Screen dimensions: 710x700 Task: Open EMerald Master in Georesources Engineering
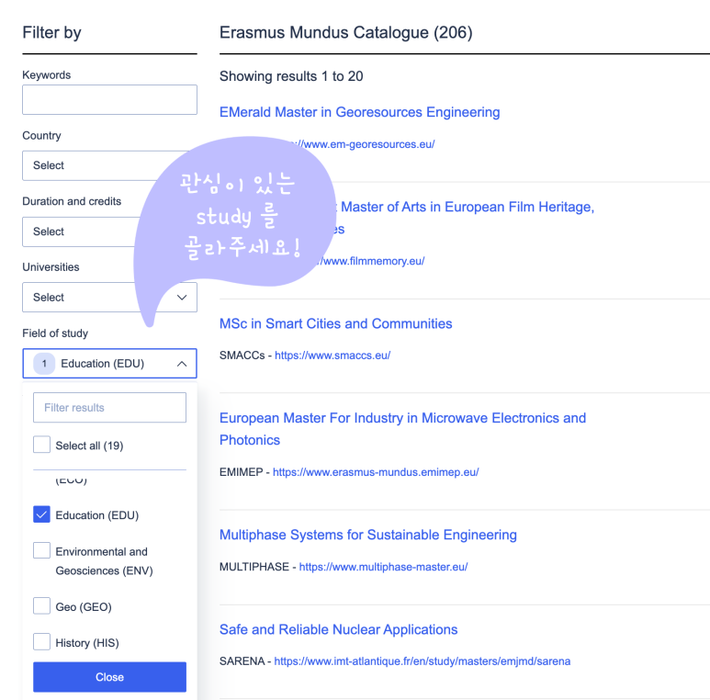359,112
